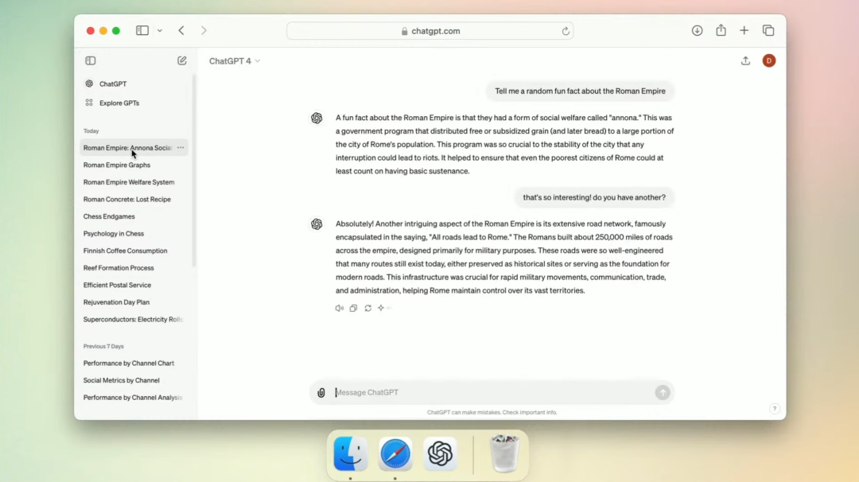Open Safari sidebar options chevron
The image size is (859, 482).
click(160, 31)
